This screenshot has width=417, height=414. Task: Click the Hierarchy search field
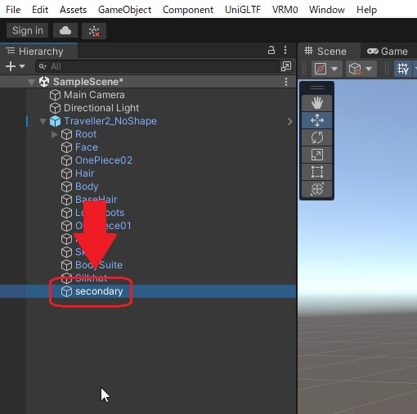pyautogui.click(x=158, y=66)
